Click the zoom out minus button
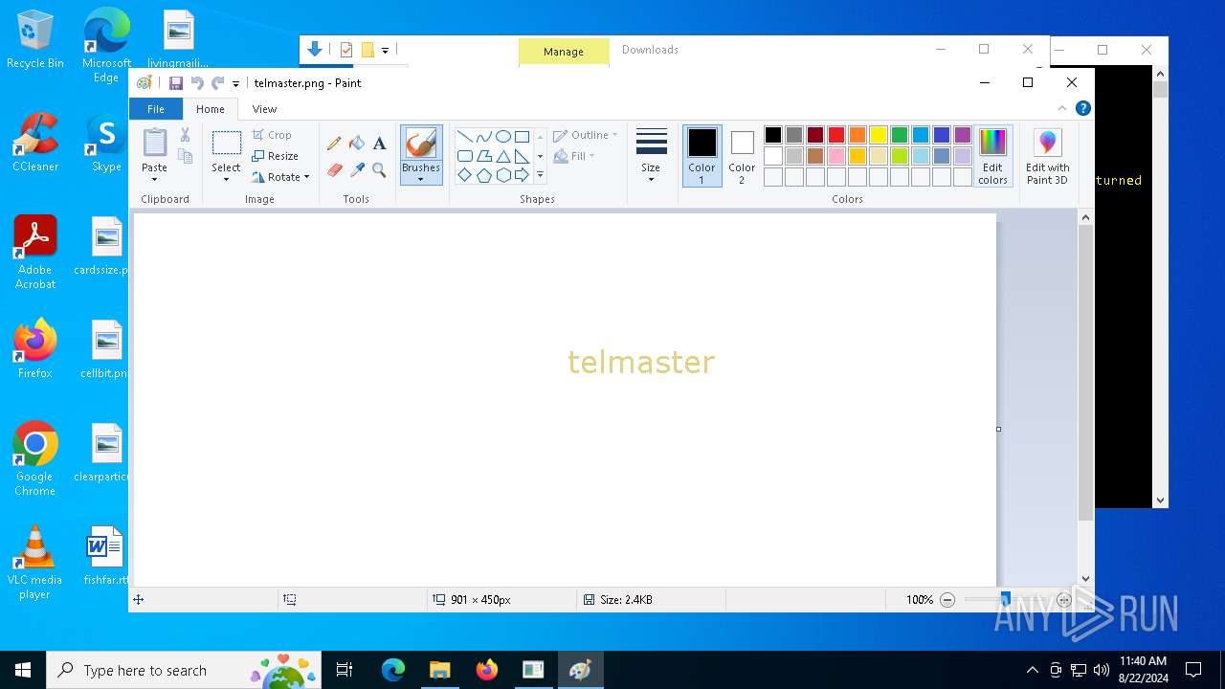This screenshot has height=689, width=1225. tap(947, 600)
